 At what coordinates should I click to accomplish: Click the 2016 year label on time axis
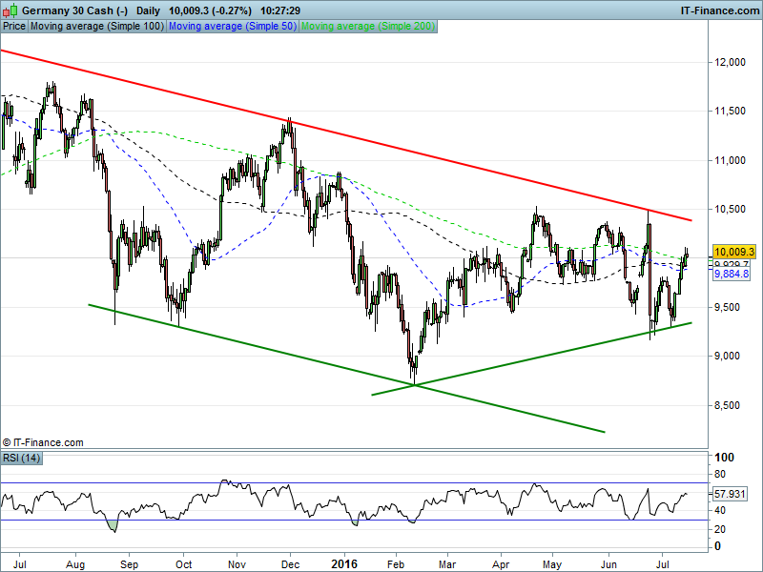pos(344,564)
